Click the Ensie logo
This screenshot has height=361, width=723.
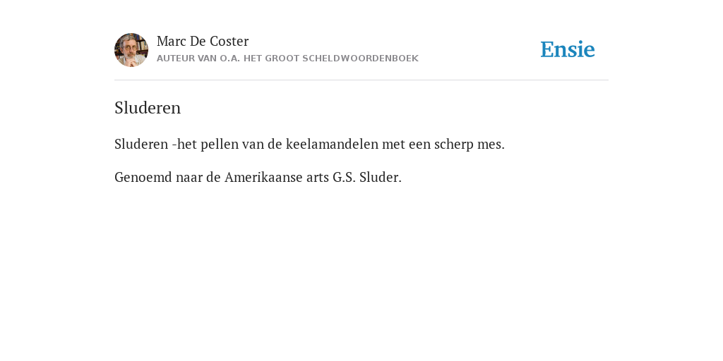point(568,49)
